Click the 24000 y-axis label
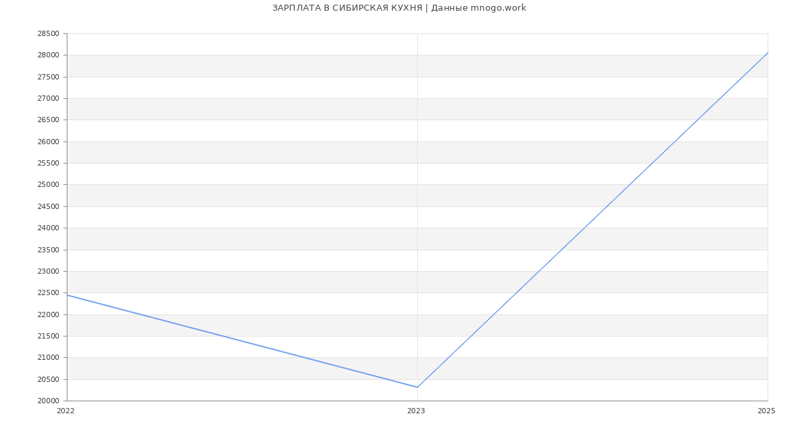The width and height of the screenshot is (801, 434). point(48,228)
